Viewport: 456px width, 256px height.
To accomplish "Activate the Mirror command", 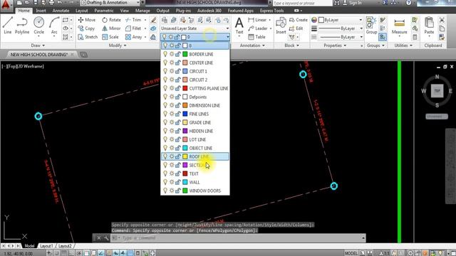I will click(111, 28).
